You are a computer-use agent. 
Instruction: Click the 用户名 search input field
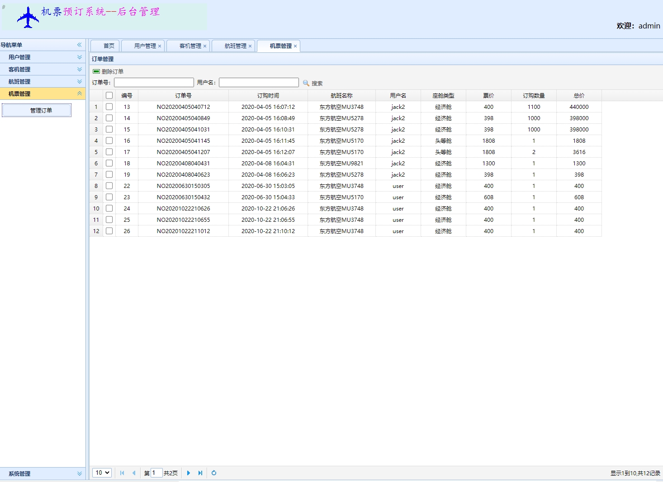click(259, 82)
